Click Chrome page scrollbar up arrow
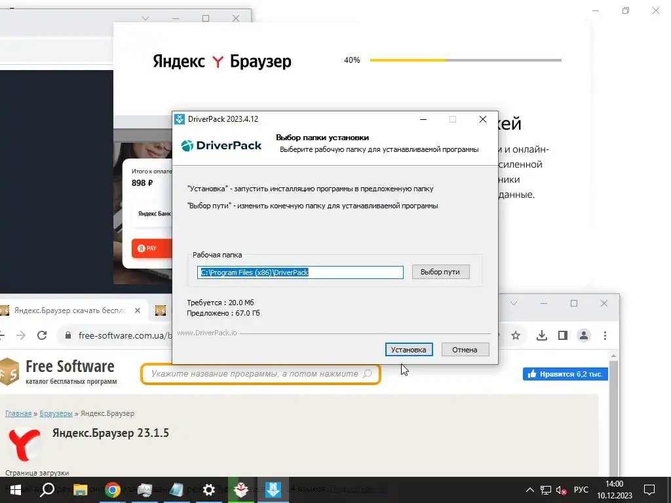671x503 pixels. [x=613, y=356]
